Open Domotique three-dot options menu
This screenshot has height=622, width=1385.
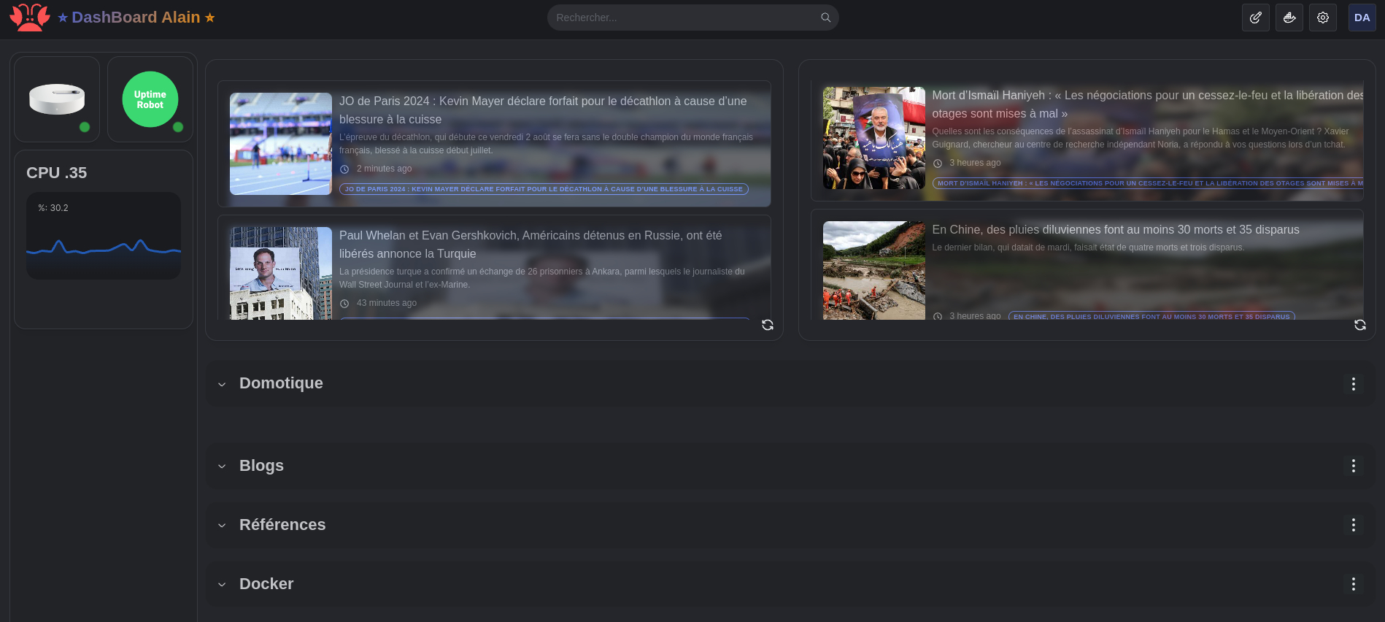point(1353,384)
